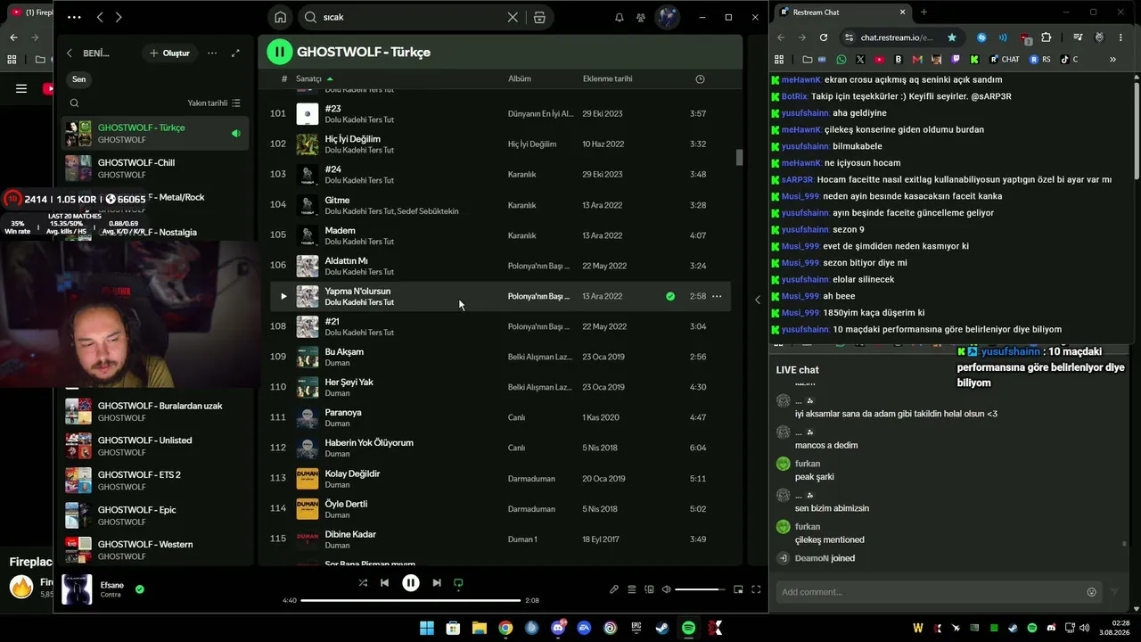Select the Sen filter chip

[x=79, y=79]
